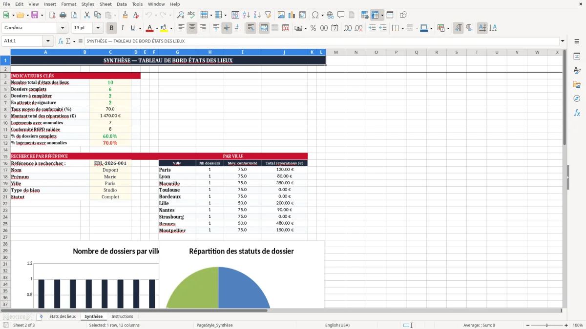This screenshot has width=586, height=329.
Task: Open the Underline style dropdown arrow
Action: point(139,28)
